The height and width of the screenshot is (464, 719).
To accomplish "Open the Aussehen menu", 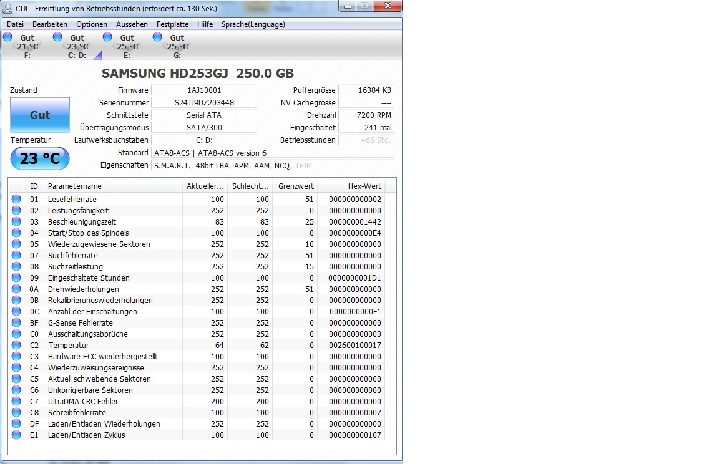I will pyautogui.click(x=132, y=24).
